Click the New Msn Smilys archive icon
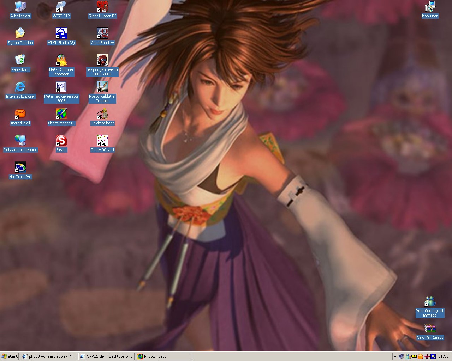Viewport: 452px width, 361px height. (x=430, y=329)
